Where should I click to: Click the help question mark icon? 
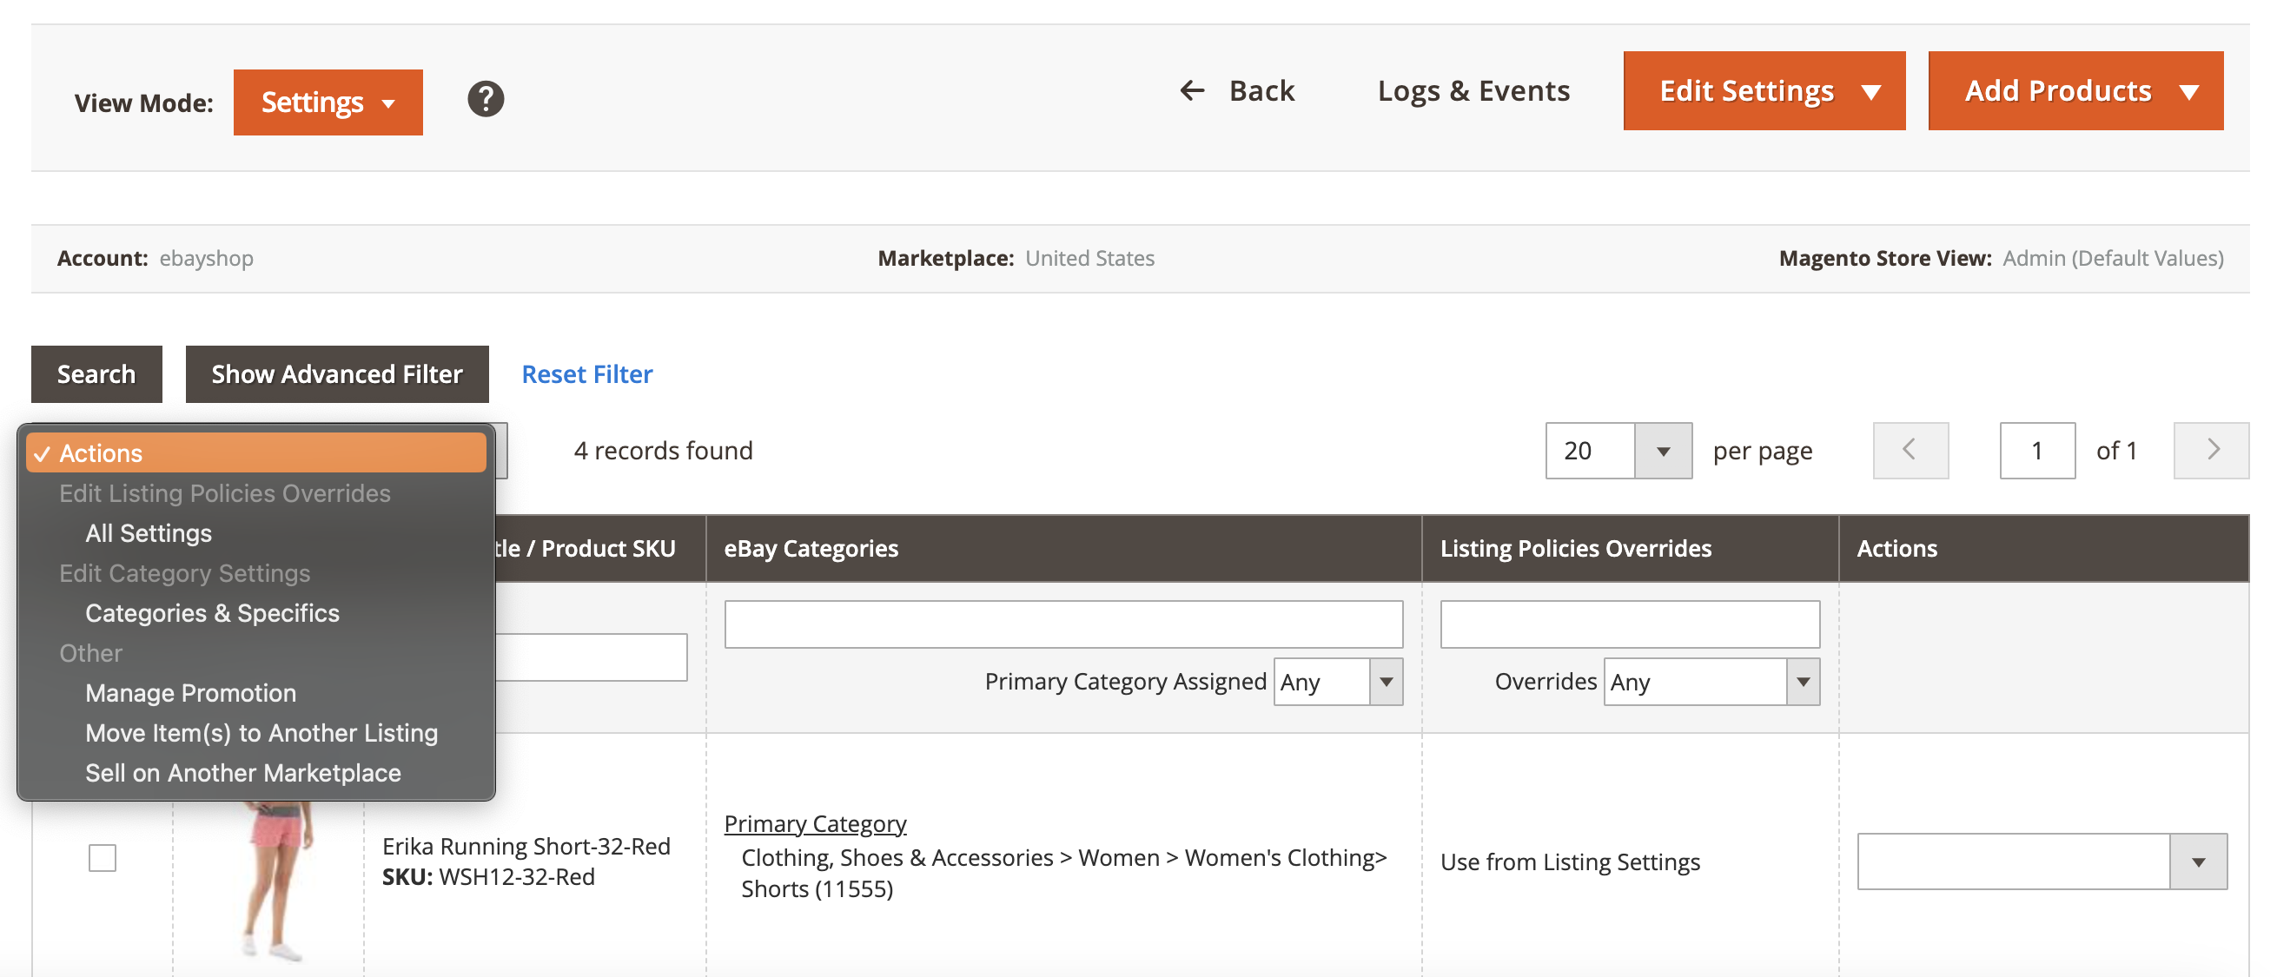[486, 100]
